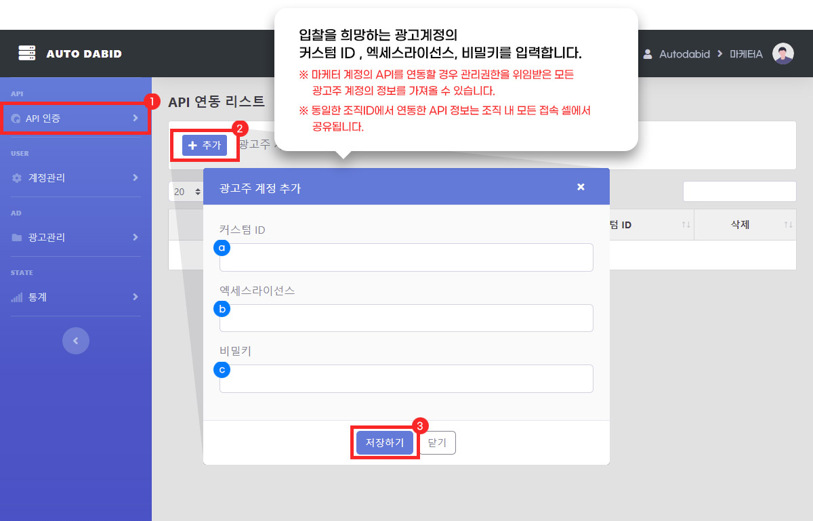Open the 20 rows per page dropdown
The height and width of the screenshot is (521, 813).
pos(186,192)
